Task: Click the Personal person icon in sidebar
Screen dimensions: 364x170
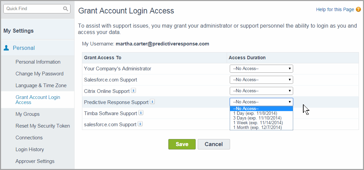Action: pyautogui.click(x=6, y=48)
